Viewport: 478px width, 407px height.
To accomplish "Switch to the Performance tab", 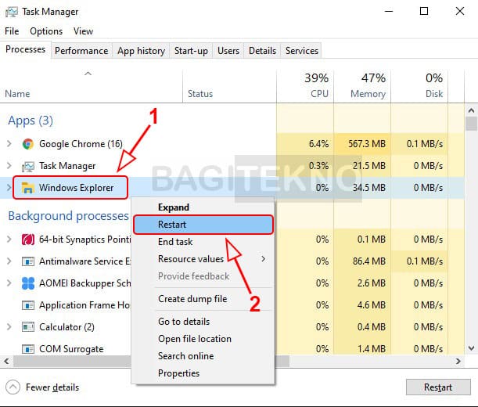I will [x=81, y=51].
